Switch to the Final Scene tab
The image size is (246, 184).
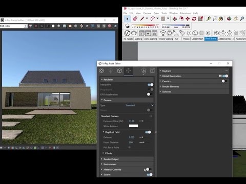point(211,39)
